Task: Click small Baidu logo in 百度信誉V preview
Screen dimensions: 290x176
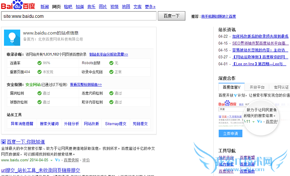Action: point(227,103)
